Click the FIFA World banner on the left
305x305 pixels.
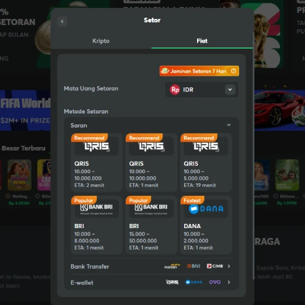25,110
